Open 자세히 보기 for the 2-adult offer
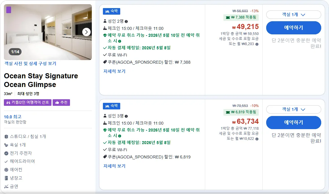Image resolution: width=329 pixels, height=194 pixels. (x=114, y=71)
